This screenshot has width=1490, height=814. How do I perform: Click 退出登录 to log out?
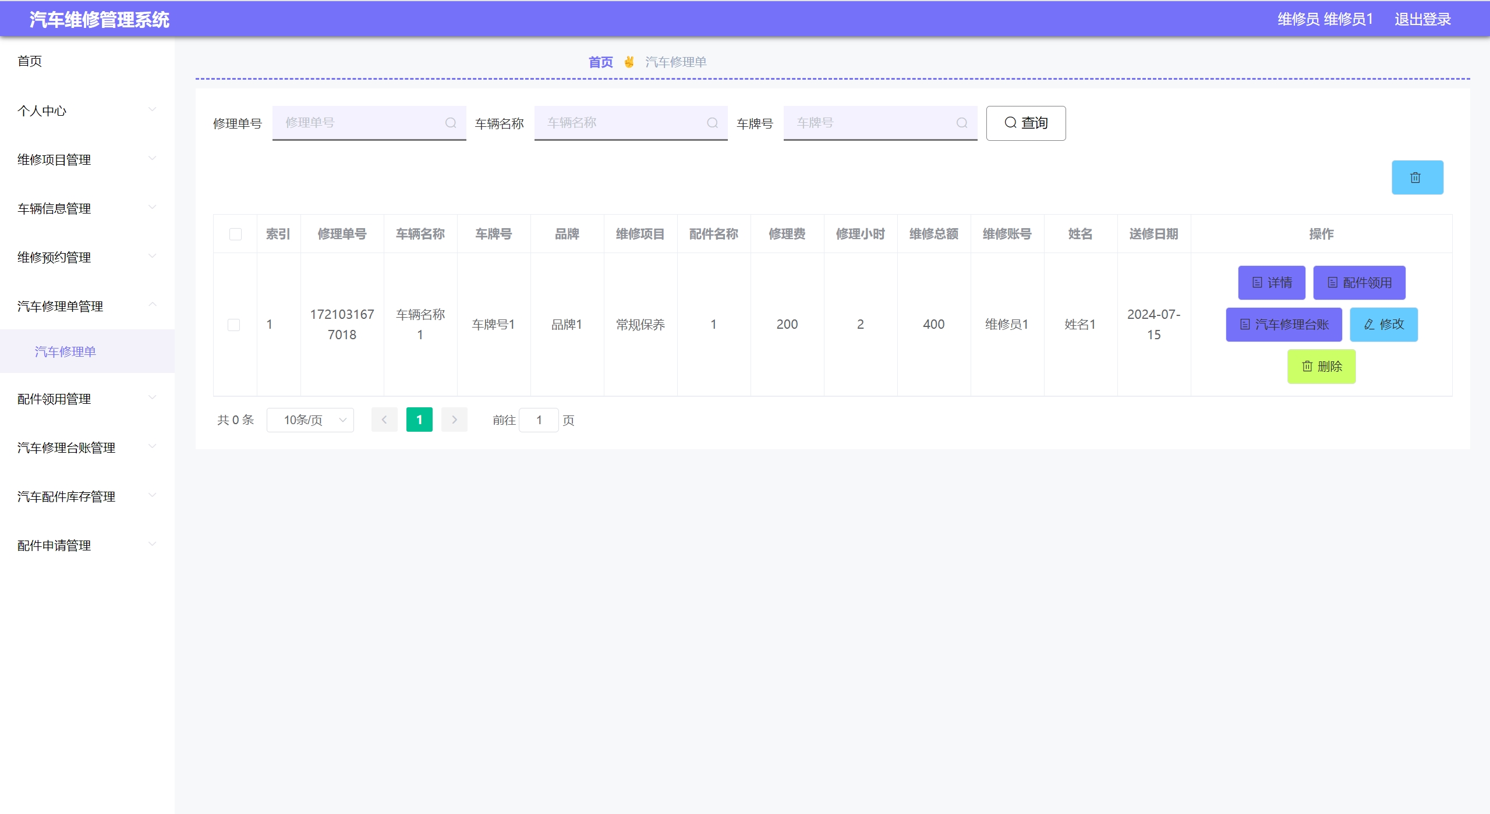(x=1422, y=19)
